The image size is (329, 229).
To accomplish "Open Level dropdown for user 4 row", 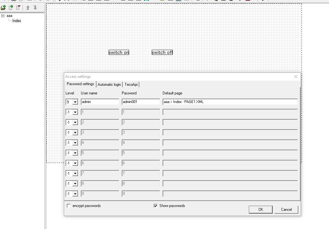I will click(x=75, y=143).
